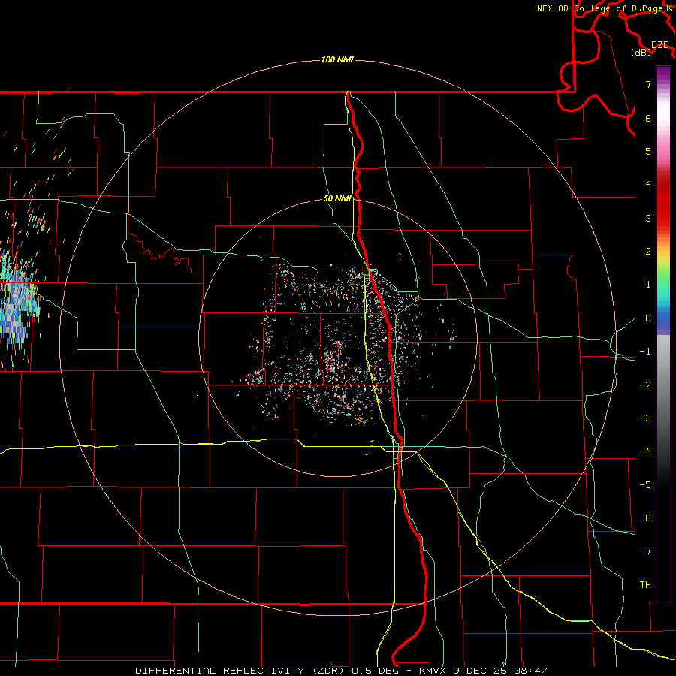676x676 pixels.
Task: Click the colorbar label 5
Action: 648,151
